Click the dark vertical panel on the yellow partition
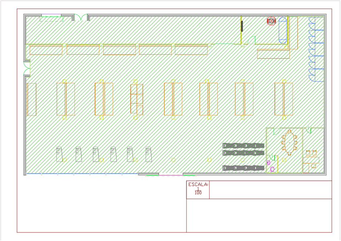The height and width of the screenshot is (241, 341). tap(242, 26)
